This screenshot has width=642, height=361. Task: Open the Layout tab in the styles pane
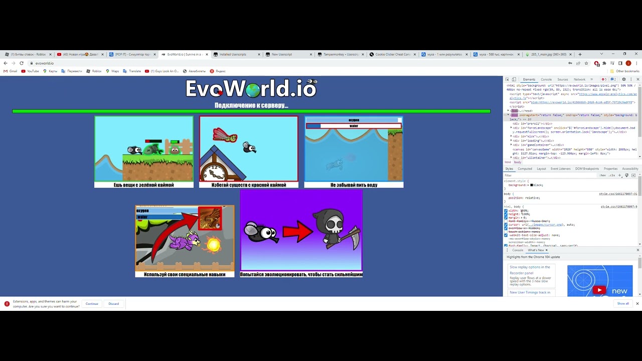(x=541, y=168)
